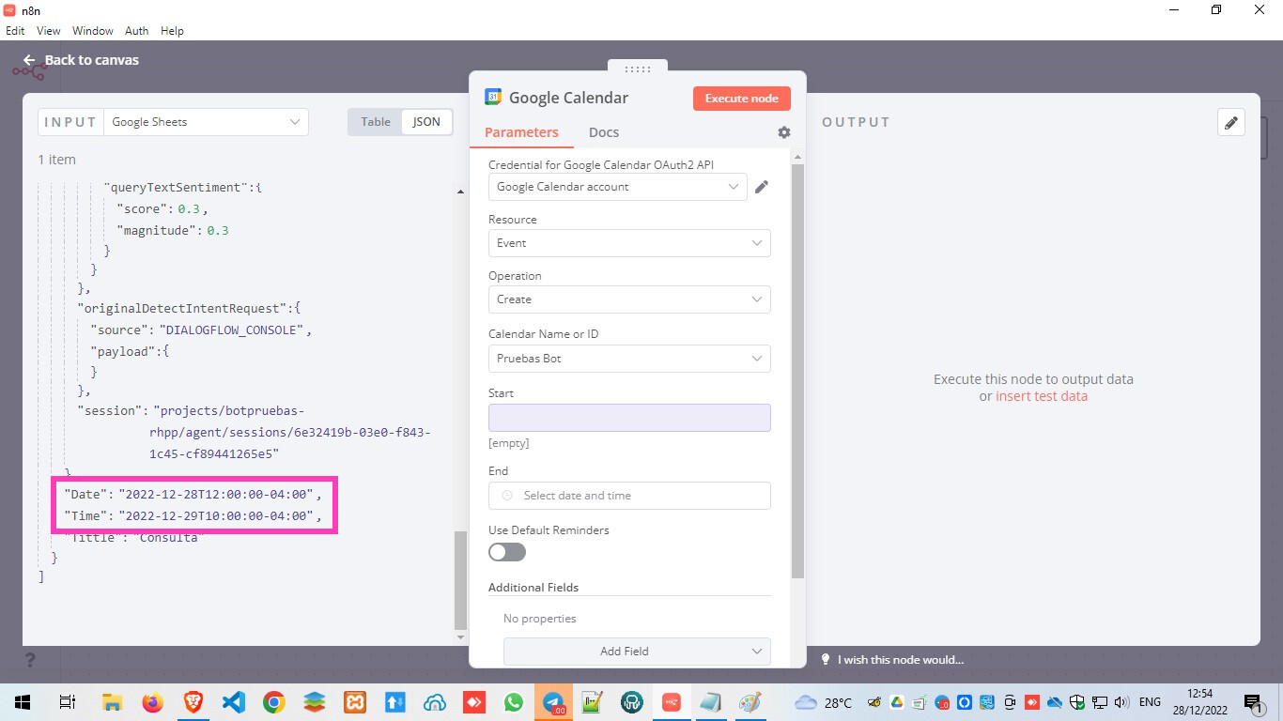This screenshot has width=1283, height=721.
Task: Launch Firefox from the taskbar
Action: click(x=152, y=702)
